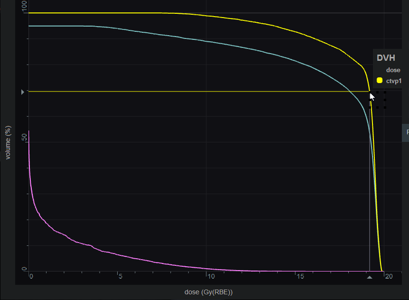Click the 10 tick label on dose axis
Viewport: 409px width, 300px height.
[x=210, y=276]
